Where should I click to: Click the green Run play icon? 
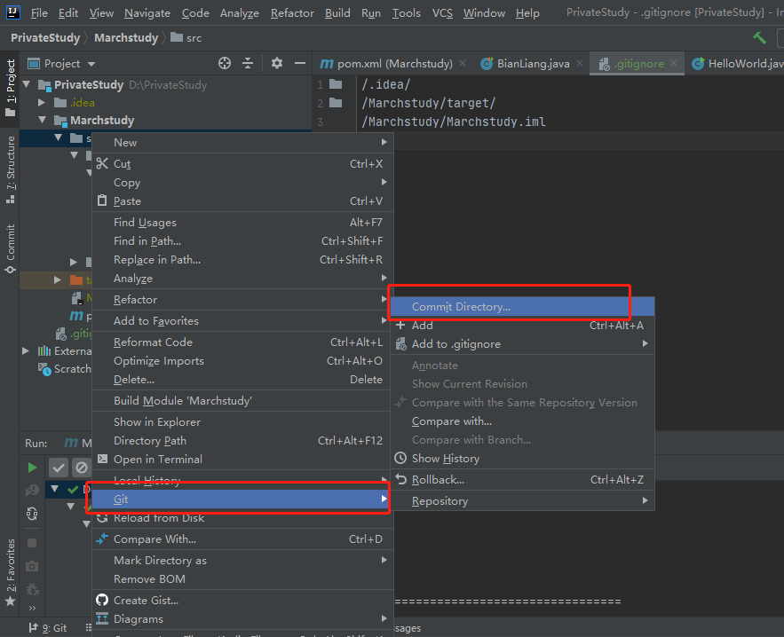coord(33,468)
